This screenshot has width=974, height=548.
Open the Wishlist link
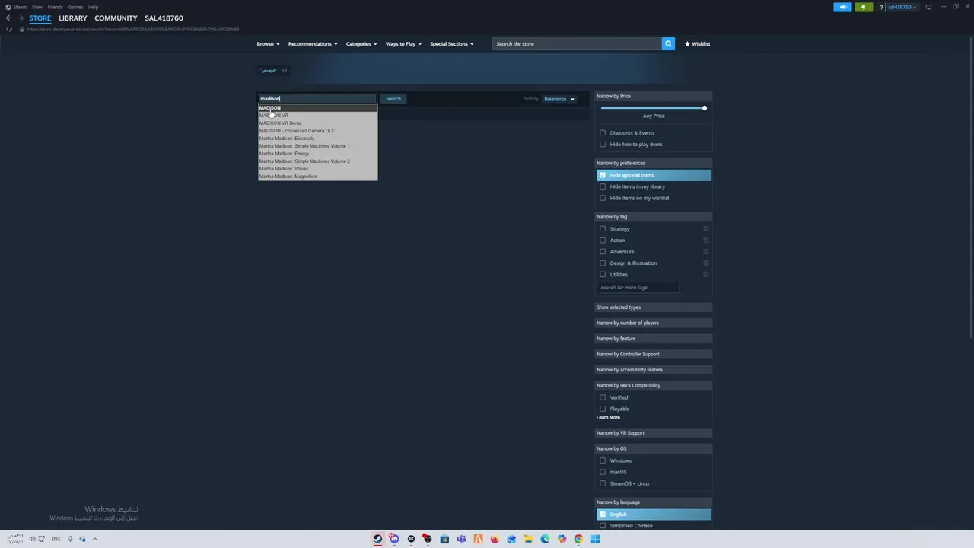[x=697, y=43]
